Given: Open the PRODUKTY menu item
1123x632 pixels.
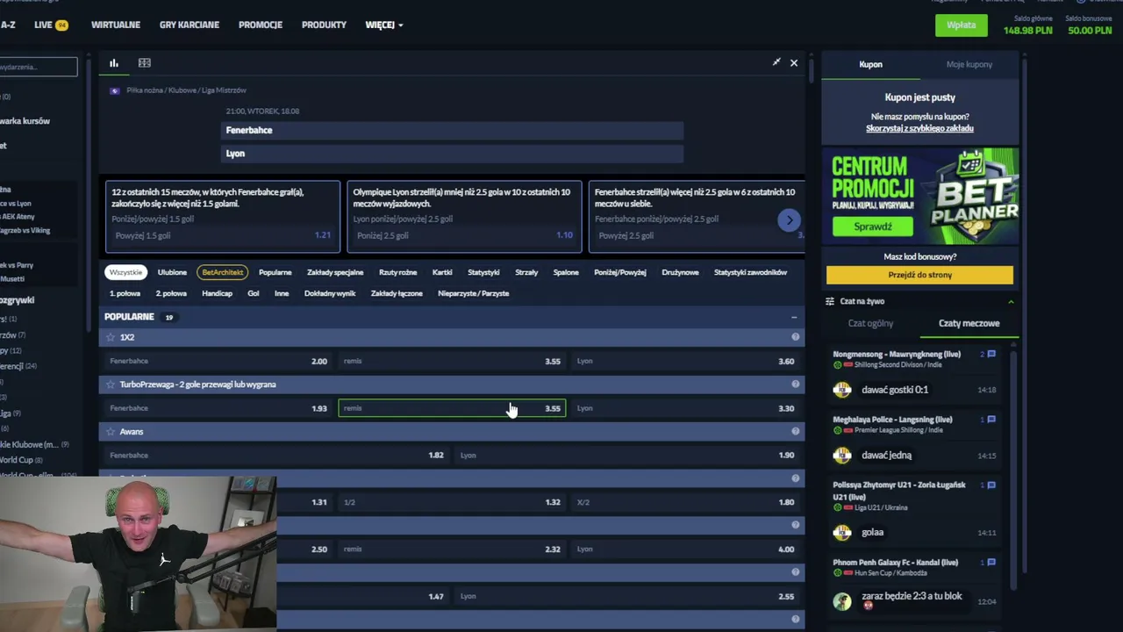Looking at the screenshot, I should click(x=325, y=25).
